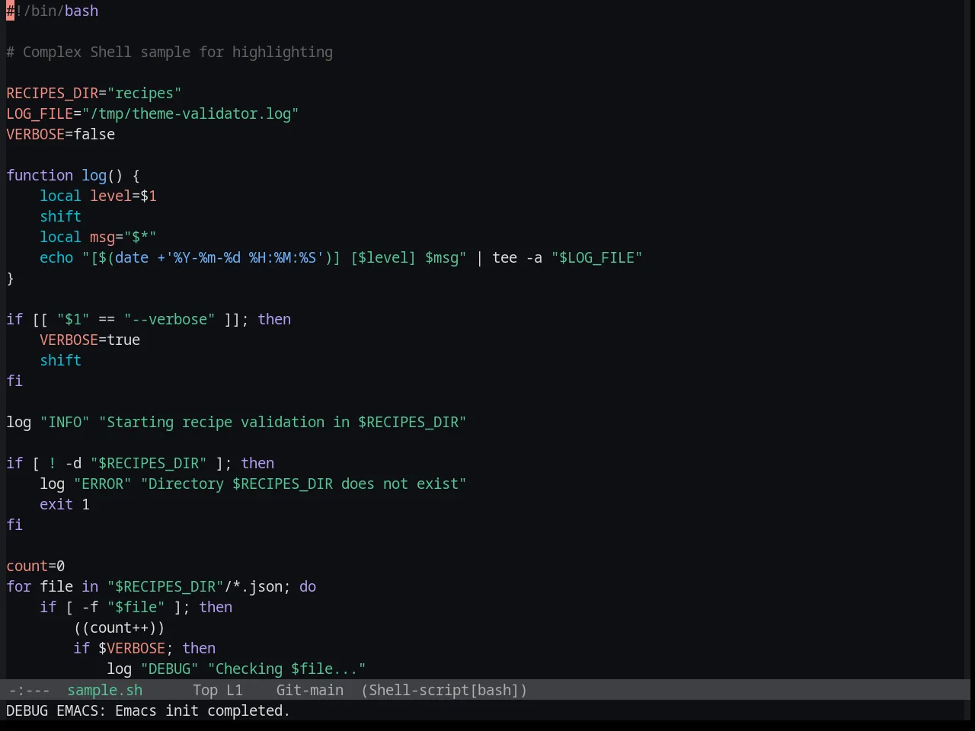Screen dimensions: 975x731
Task: Click the "INFO" string argument
Action: [65, 422]
